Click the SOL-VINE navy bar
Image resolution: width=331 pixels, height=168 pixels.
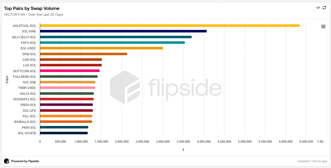(123, 31)
